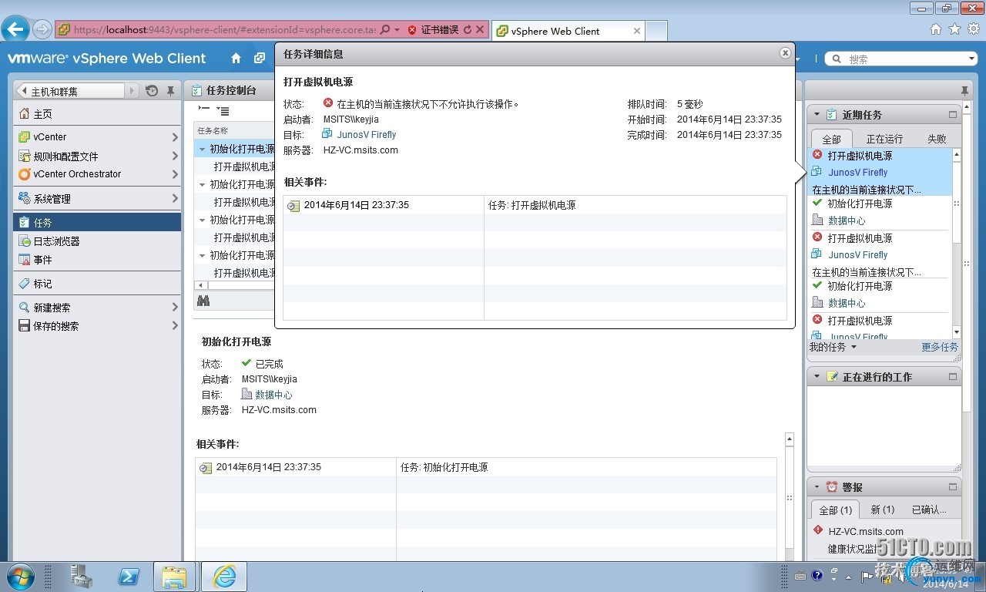Expand the 规则和配置文件 arrow
The height and width of the screenshot is (592, 986).
(x=175, y=156)
